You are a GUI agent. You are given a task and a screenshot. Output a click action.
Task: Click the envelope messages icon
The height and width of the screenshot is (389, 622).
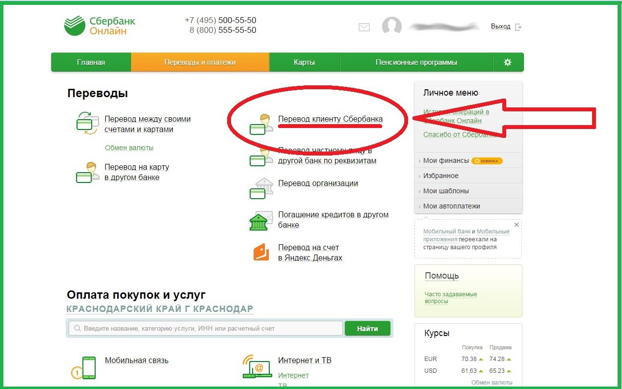(364, 27)
